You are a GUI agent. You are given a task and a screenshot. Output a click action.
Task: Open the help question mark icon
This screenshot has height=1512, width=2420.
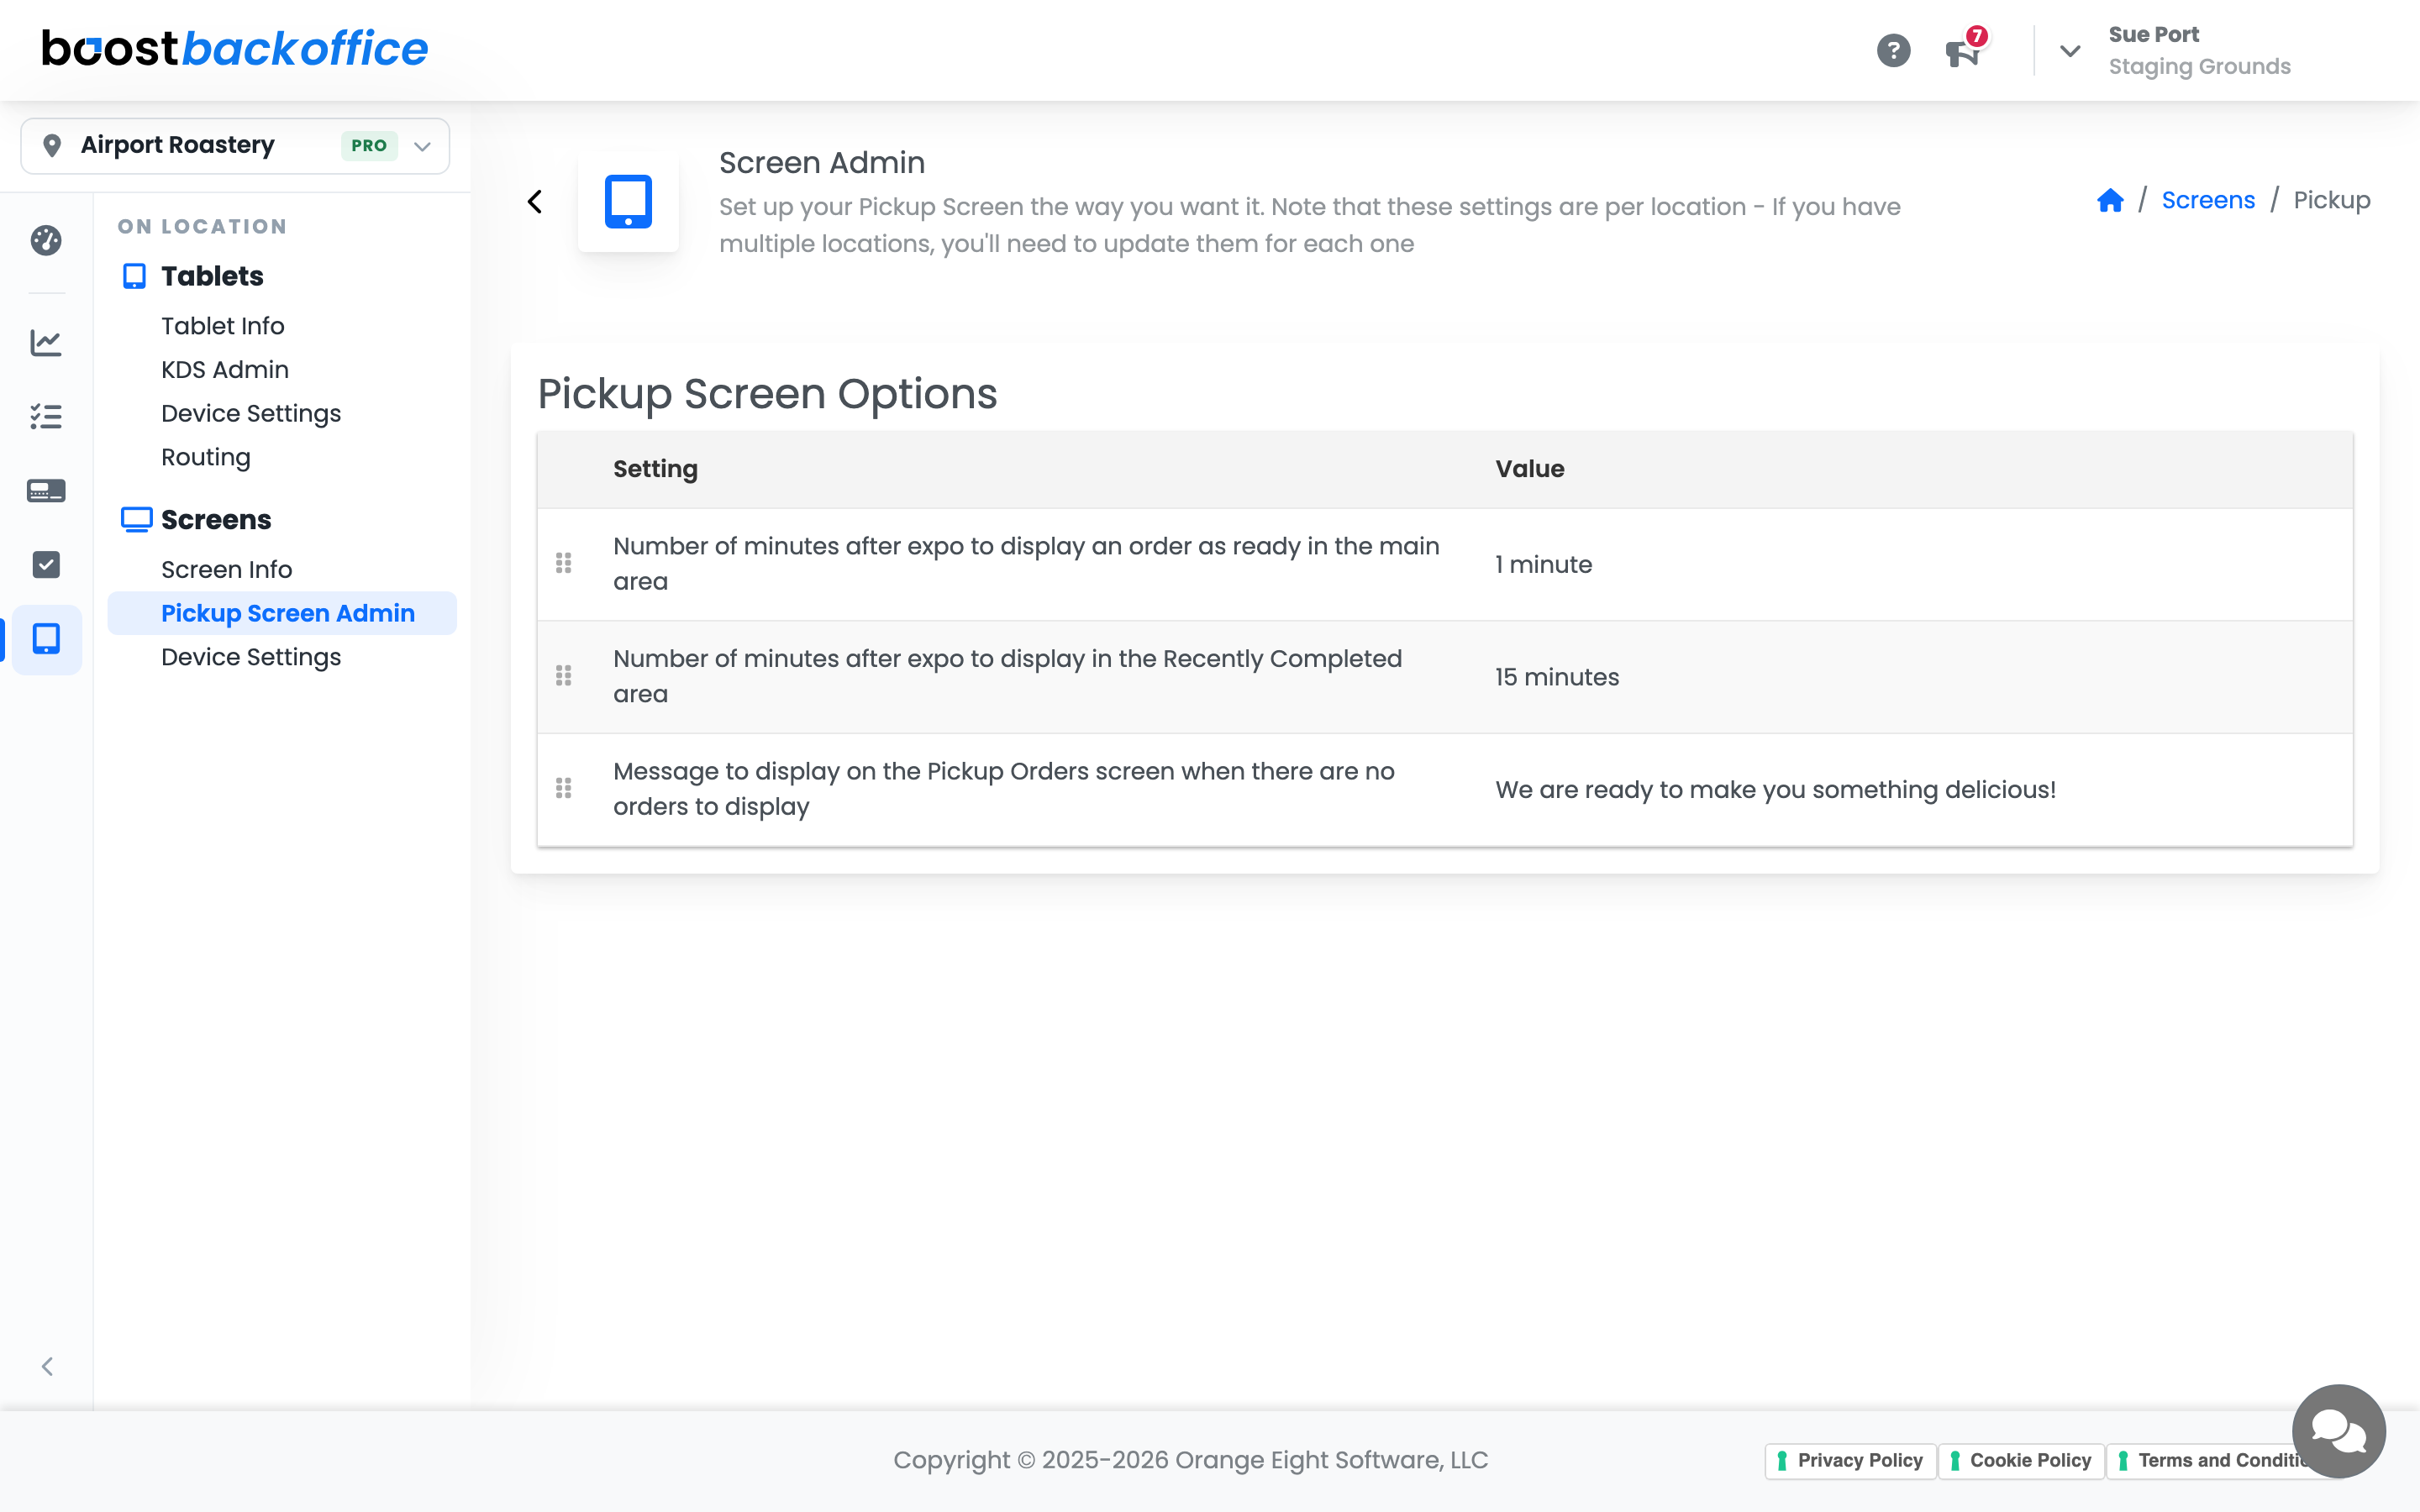tap(1893, 50)
